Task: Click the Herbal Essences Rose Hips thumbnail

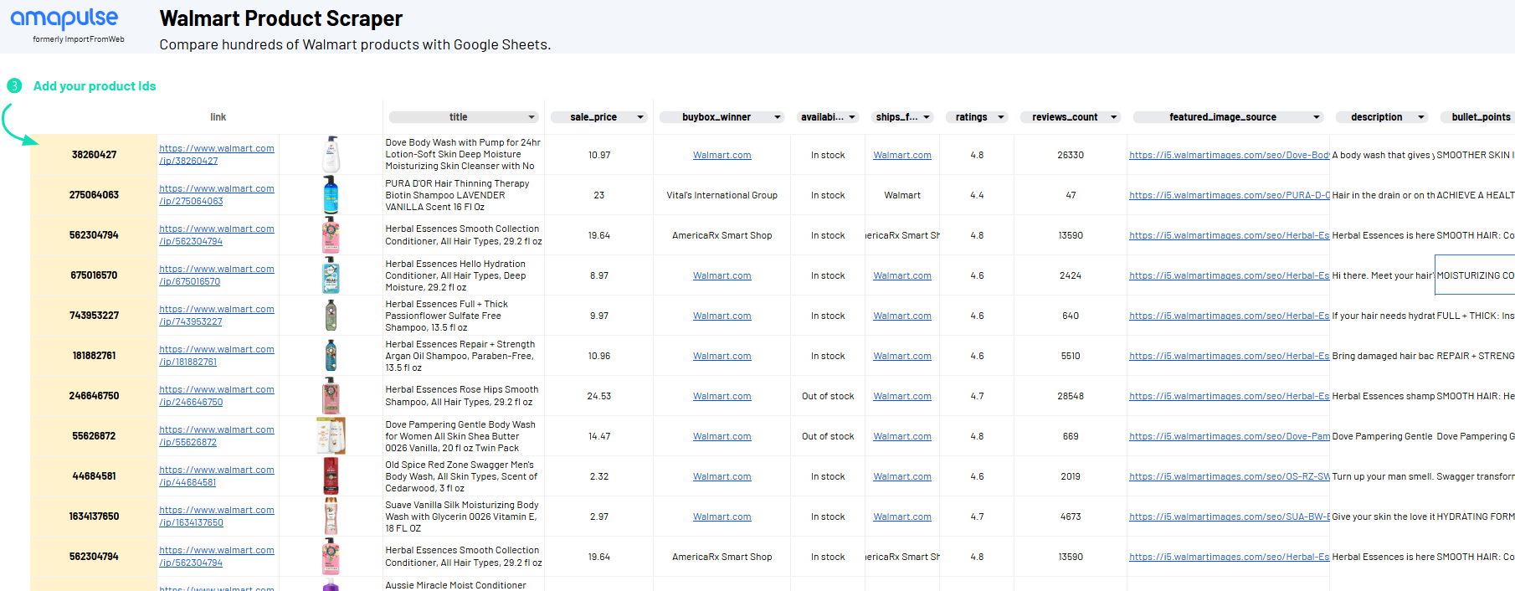Action: coord(331,396)
